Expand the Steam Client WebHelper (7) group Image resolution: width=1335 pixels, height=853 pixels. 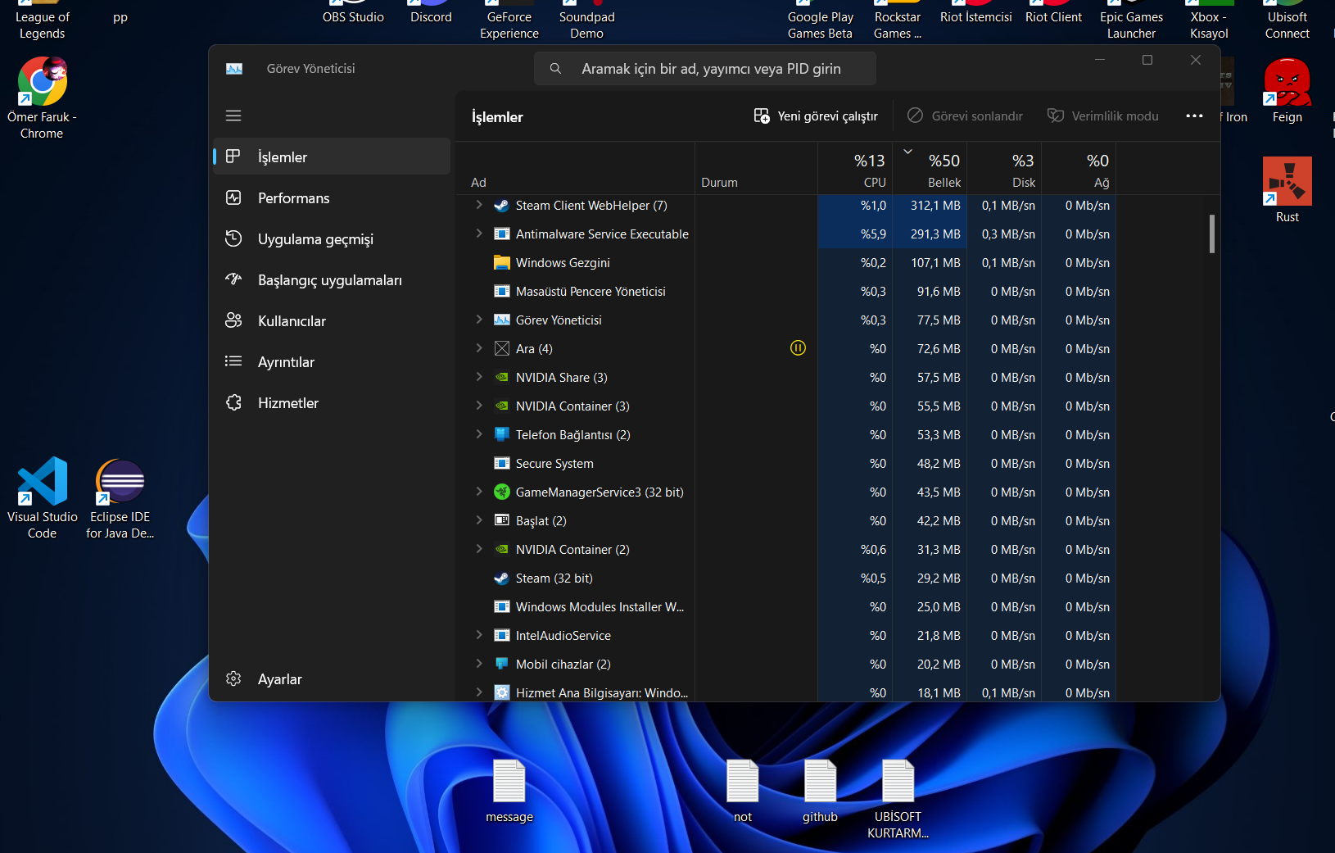click(479, 205)
